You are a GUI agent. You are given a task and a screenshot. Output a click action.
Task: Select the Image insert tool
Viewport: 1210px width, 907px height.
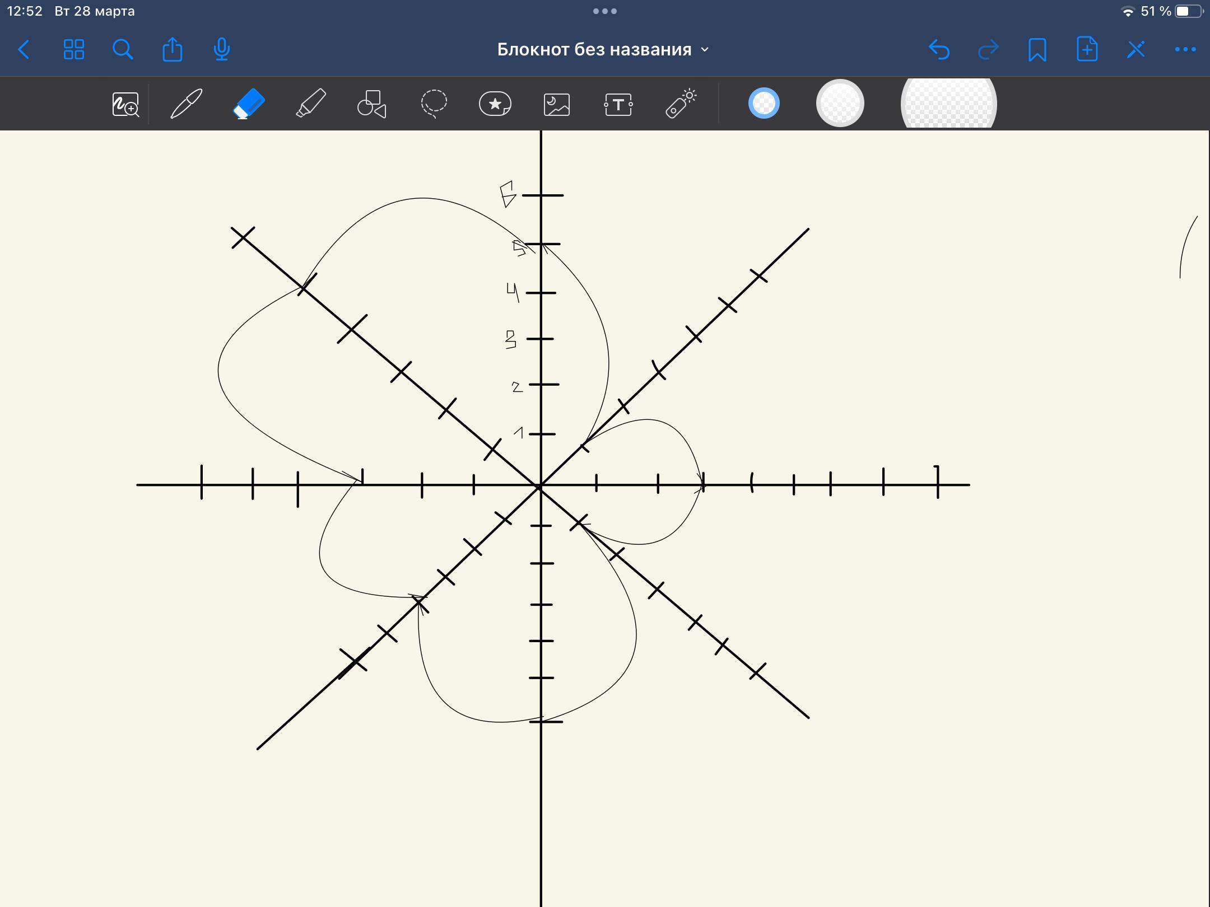(x=557, y=105)
